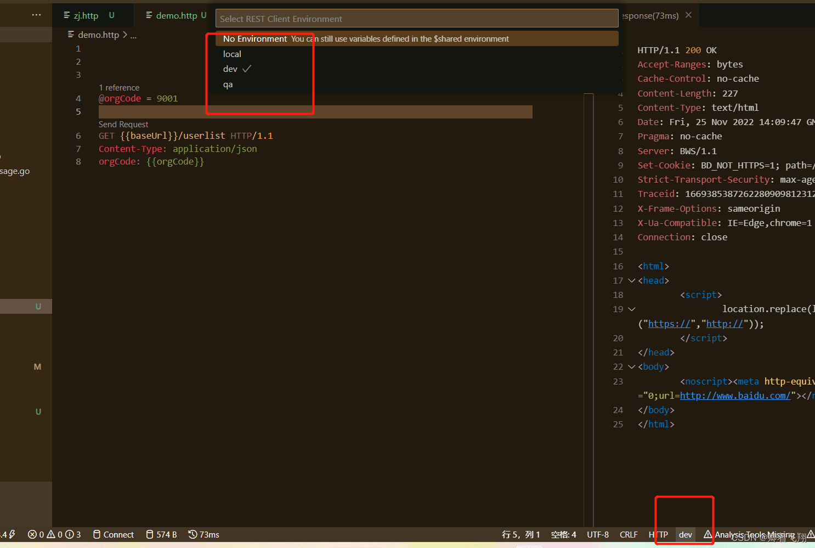The image size is (815, 548).
Task: Click the HTTP/1.1 200 OK status line
Action: pos(677,50)
